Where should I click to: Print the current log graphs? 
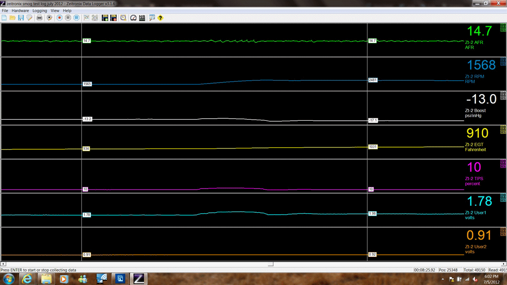40,18
